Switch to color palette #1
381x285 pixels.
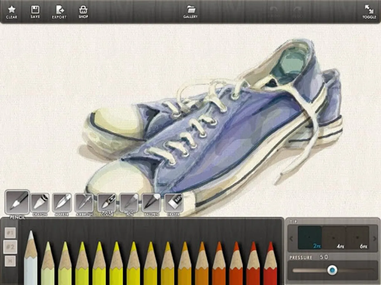10,233
